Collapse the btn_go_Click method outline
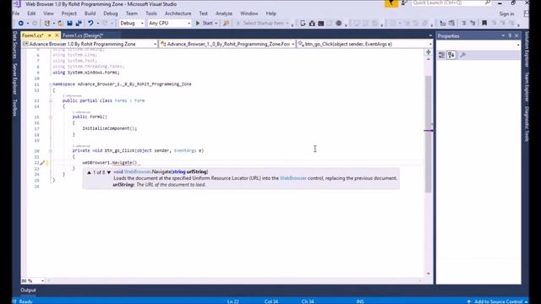The height and width of the screenshot is (304, 541). (51, 150)
